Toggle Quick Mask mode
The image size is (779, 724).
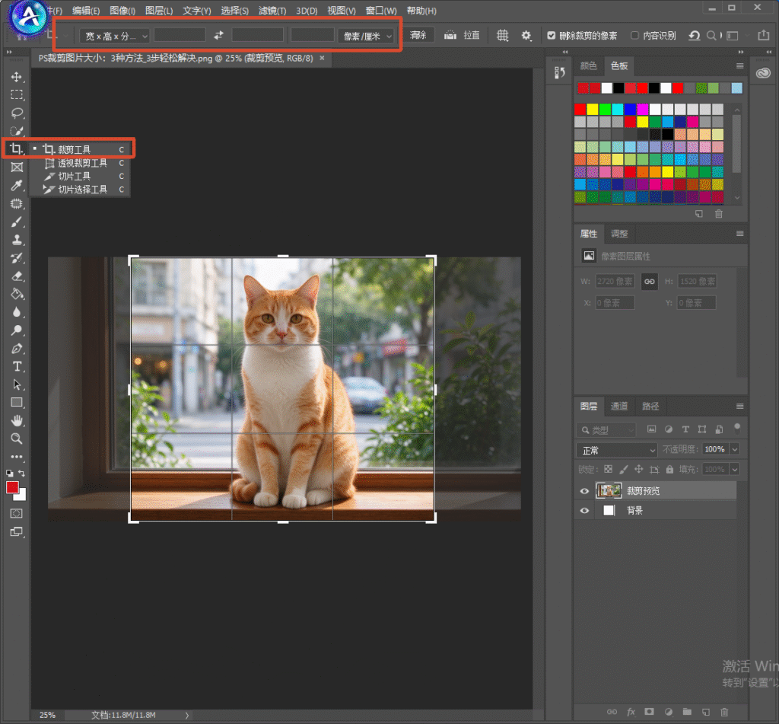coord(17,513)
